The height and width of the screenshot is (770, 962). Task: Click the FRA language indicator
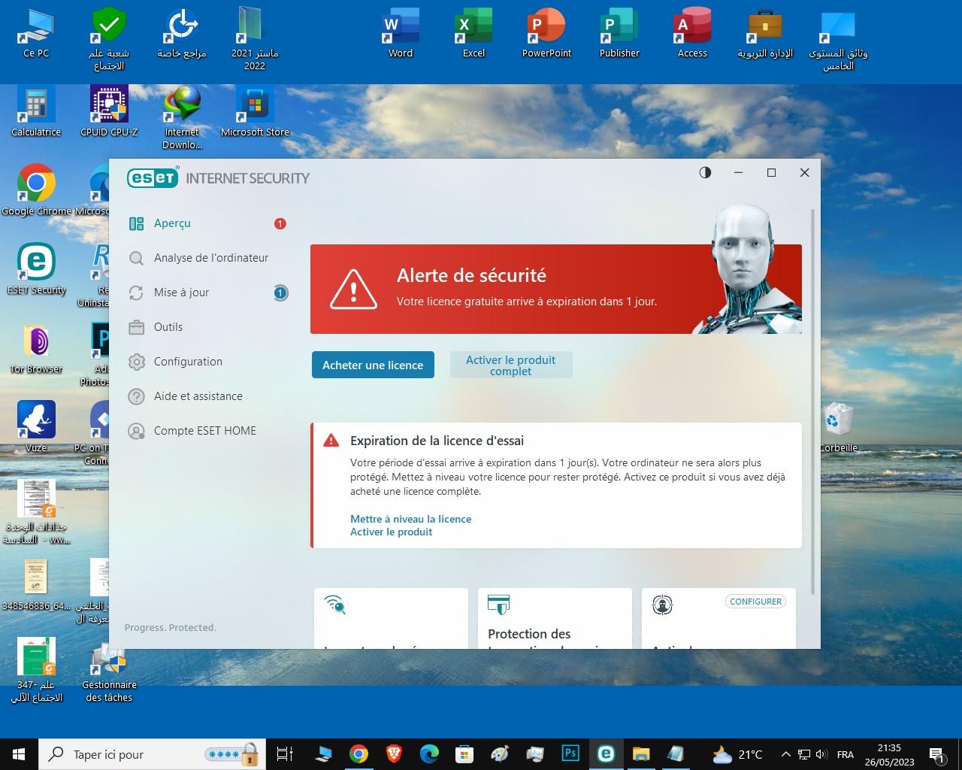coord(845,754)
